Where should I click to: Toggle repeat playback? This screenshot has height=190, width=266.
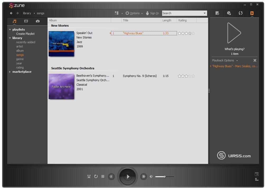tap(96, 177)
